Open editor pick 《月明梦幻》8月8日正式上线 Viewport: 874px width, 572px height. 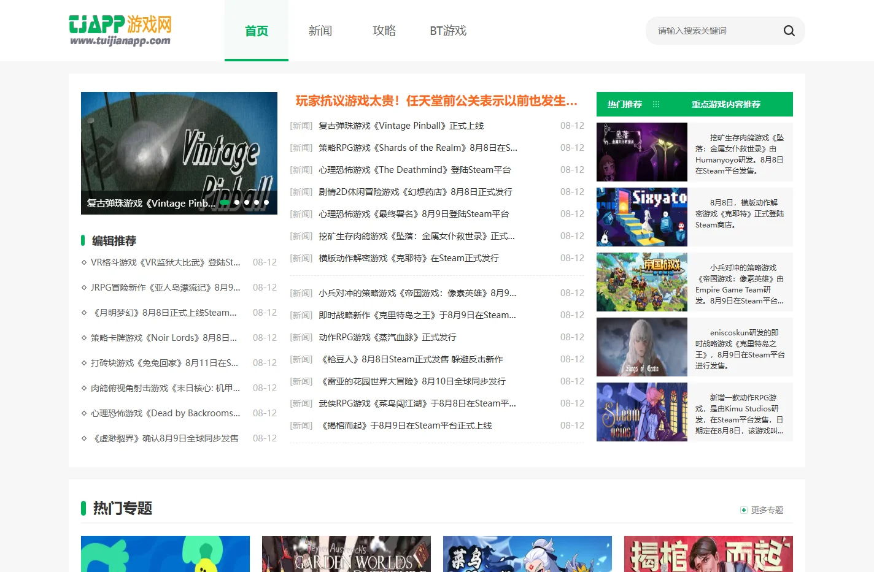point(164,313)
